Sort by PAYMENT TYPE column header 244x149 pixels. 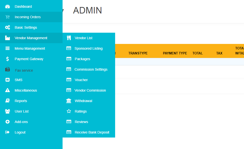pos(175,53)
